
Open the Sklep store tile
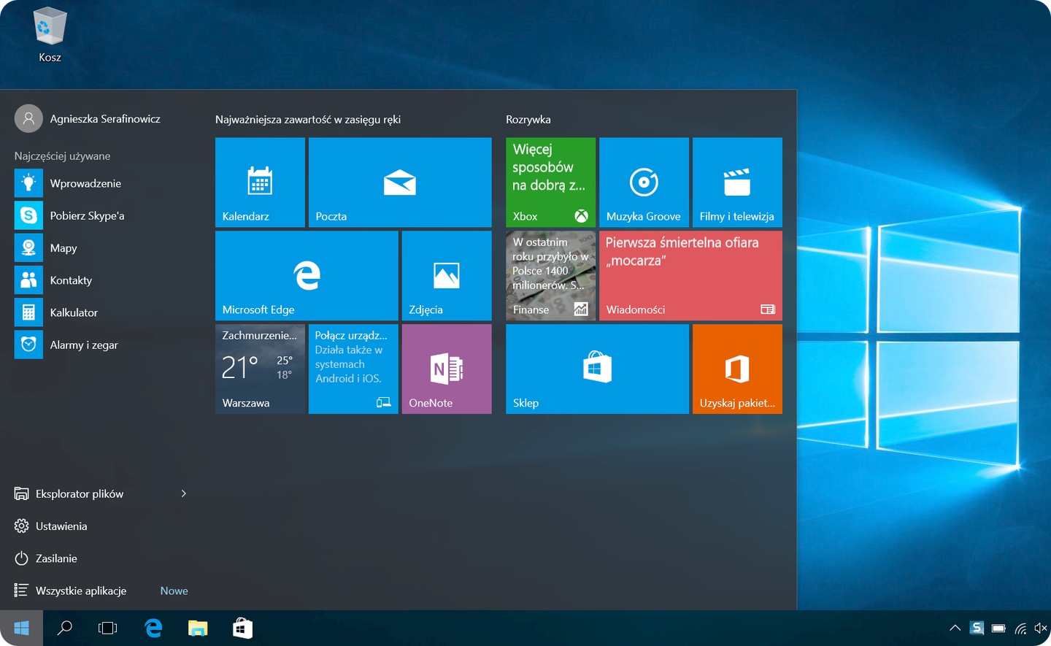pos(597,369)
